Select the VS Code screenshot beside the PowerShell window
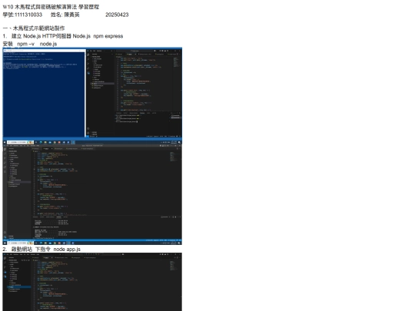The image size is (415, 311). 134,93
